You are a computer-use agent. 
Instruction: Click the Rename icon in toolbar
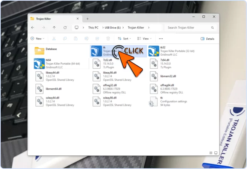click(86, 39)
